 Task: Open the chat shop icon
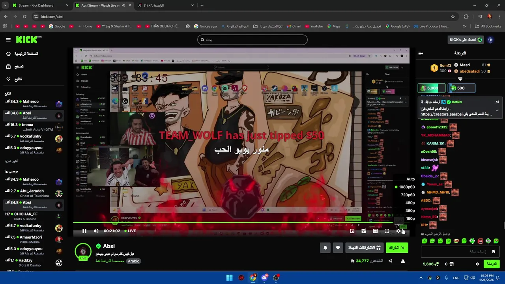(451, 264)
